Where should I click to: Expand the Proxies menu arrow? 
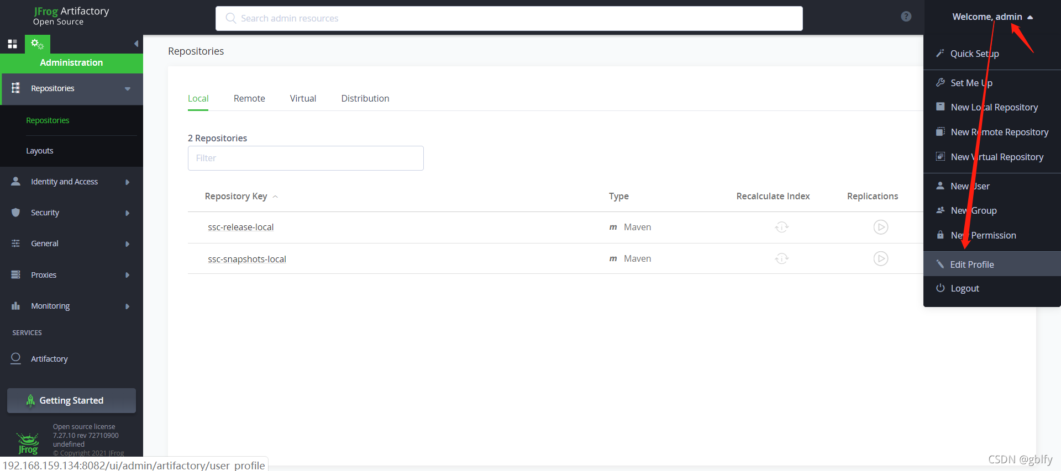pyautogui.click(x=128, y=275)
